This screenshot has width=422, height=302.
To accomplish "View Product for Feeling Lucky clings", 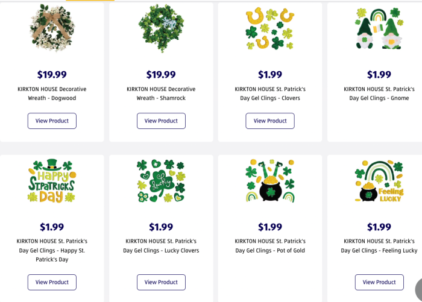I will (379, 282).
